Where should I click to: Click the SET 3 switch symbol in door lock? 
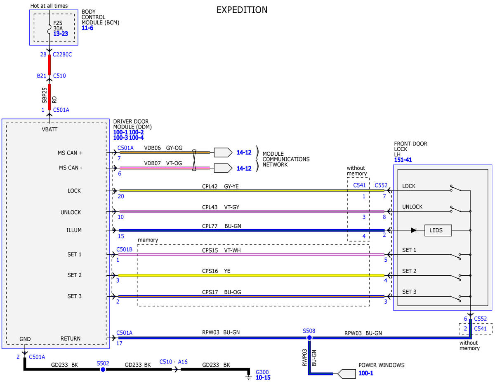(x=455, y=298)
